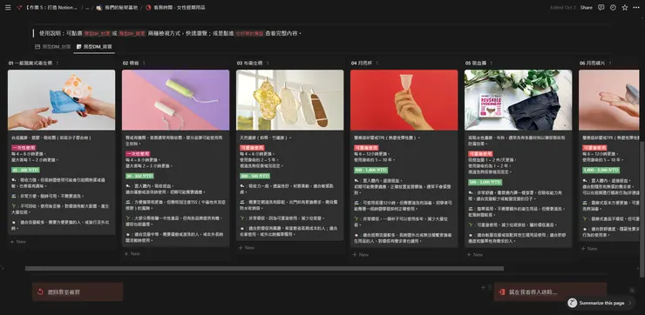
Task: Click the 可重複使用 tag in the 04 月亮杯 card
Action: (x=366, y=147)
